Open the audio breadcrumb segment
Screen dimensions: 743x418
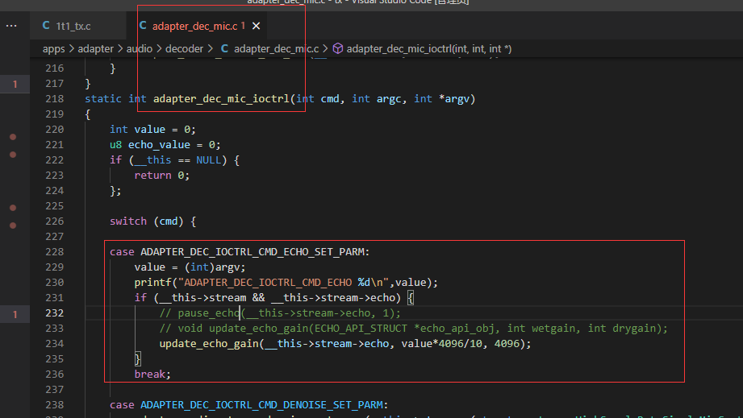140,48
